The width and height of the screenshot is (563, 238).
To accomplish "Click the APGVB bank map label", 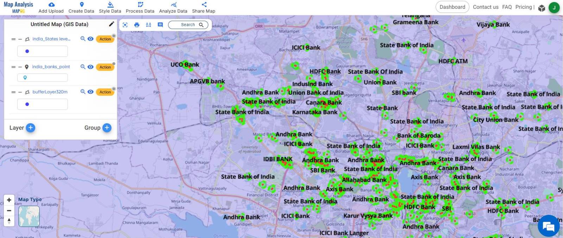I will click(207, 81).
